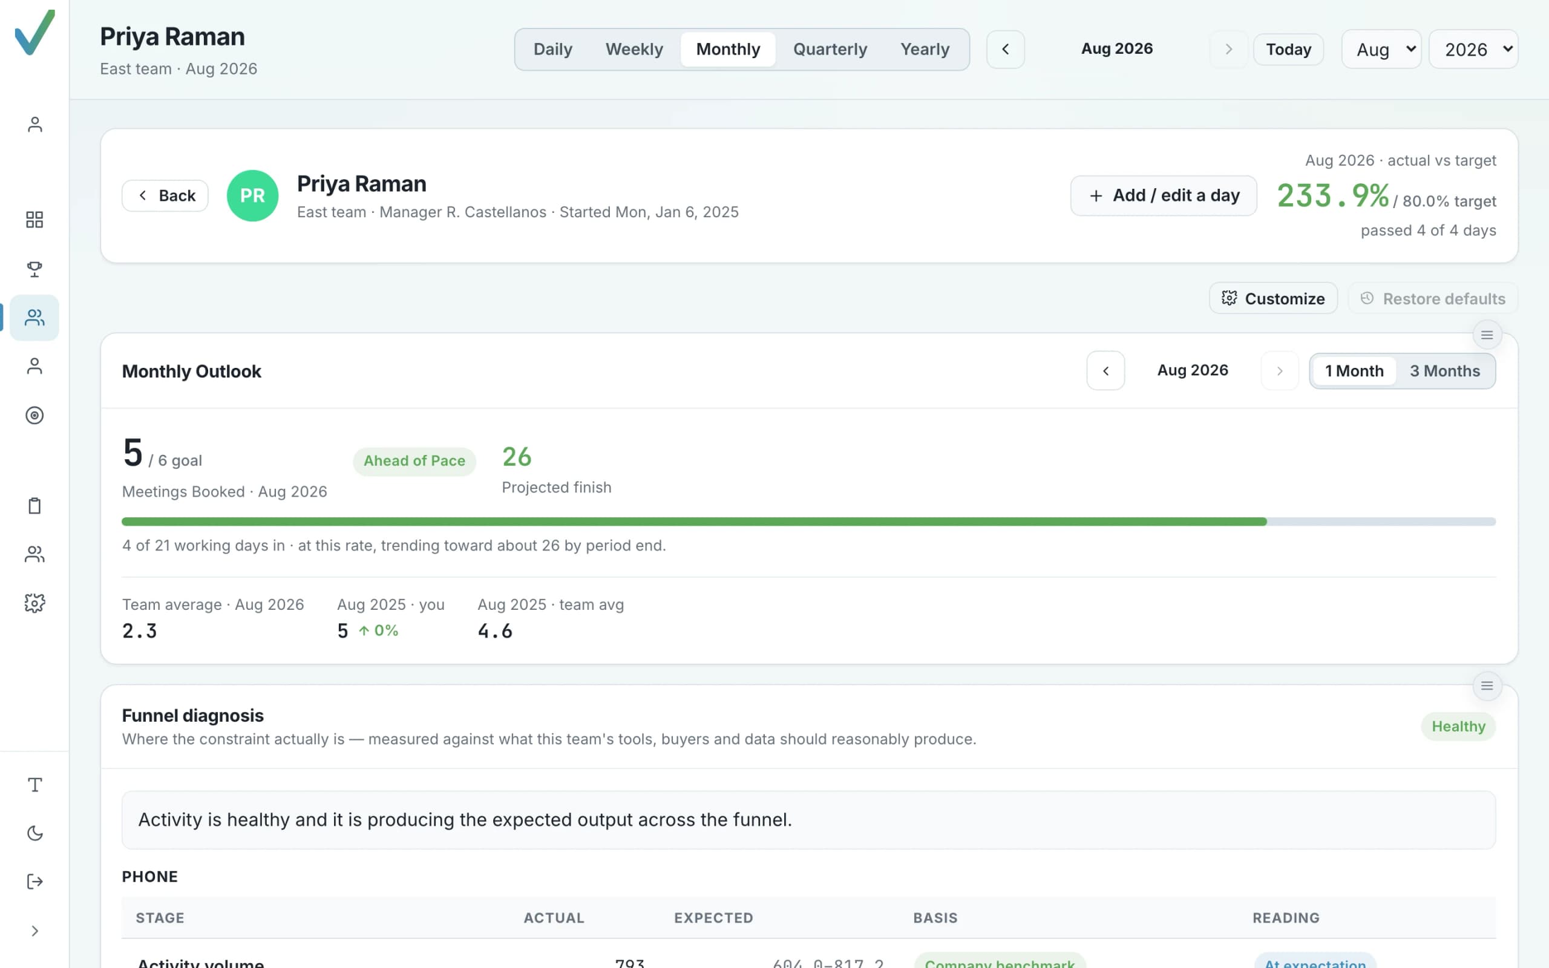
Task: Click the team average value 2.3
Action: coord(140,631)
